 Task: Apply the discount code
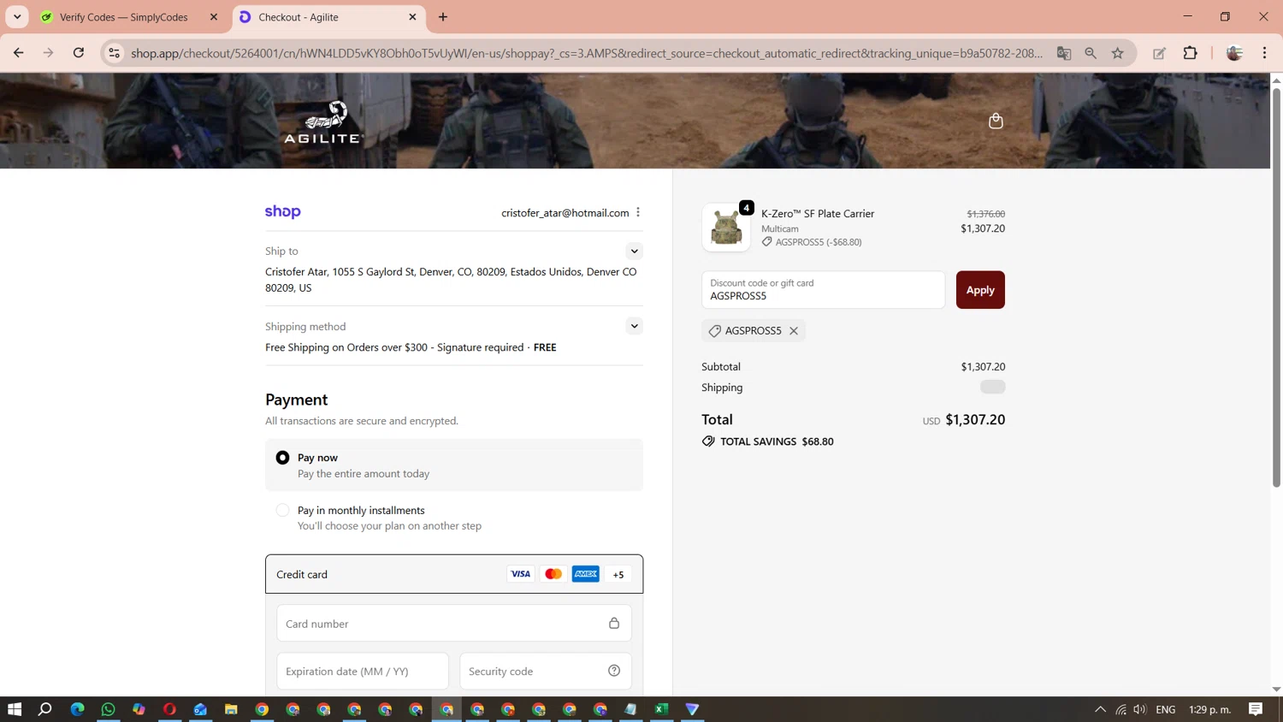[980, 290]
